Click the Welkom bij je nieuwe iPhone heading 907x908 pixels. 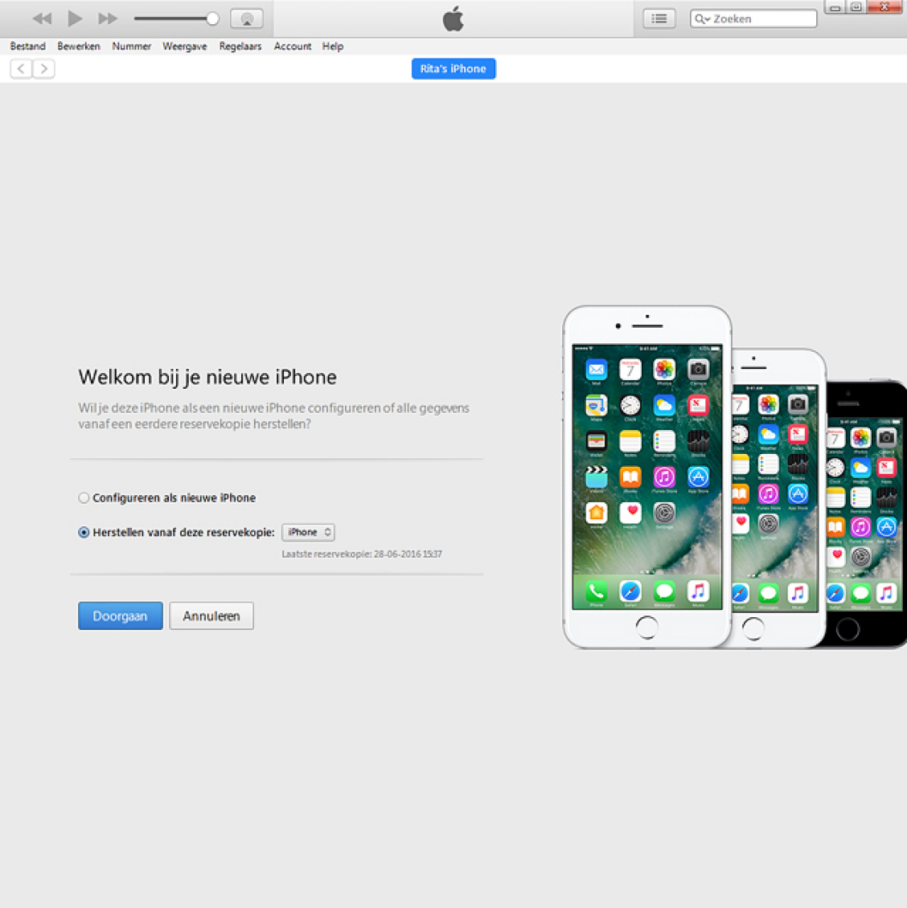[x=207, y=377]
